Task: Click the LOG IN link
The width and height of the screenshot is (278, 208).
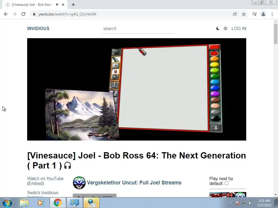Action: (x=239, y=28)
